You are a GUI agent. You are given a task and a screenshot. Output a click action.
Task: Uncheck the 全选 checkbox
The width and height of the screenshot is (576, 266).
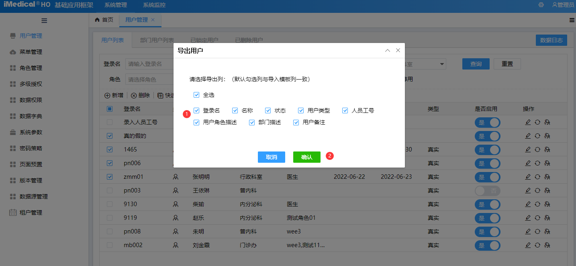click(x=196, y=95)
